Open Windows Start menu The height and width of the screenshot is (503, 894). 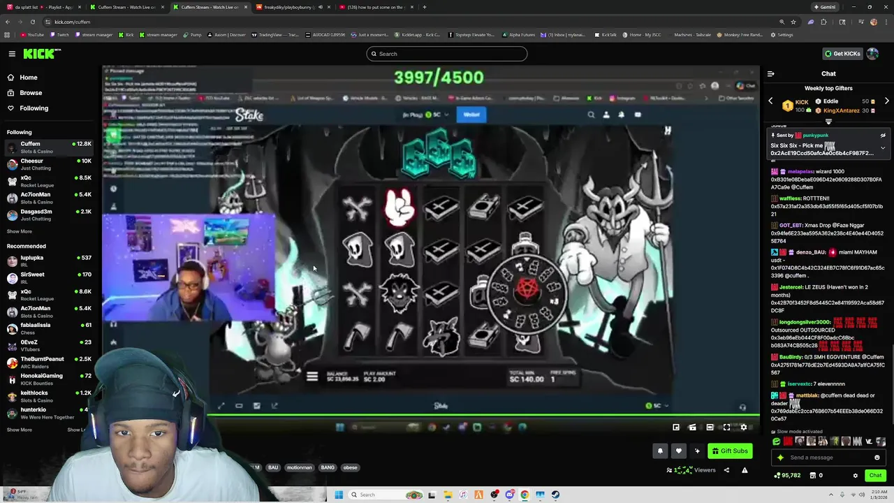(339, 495)
